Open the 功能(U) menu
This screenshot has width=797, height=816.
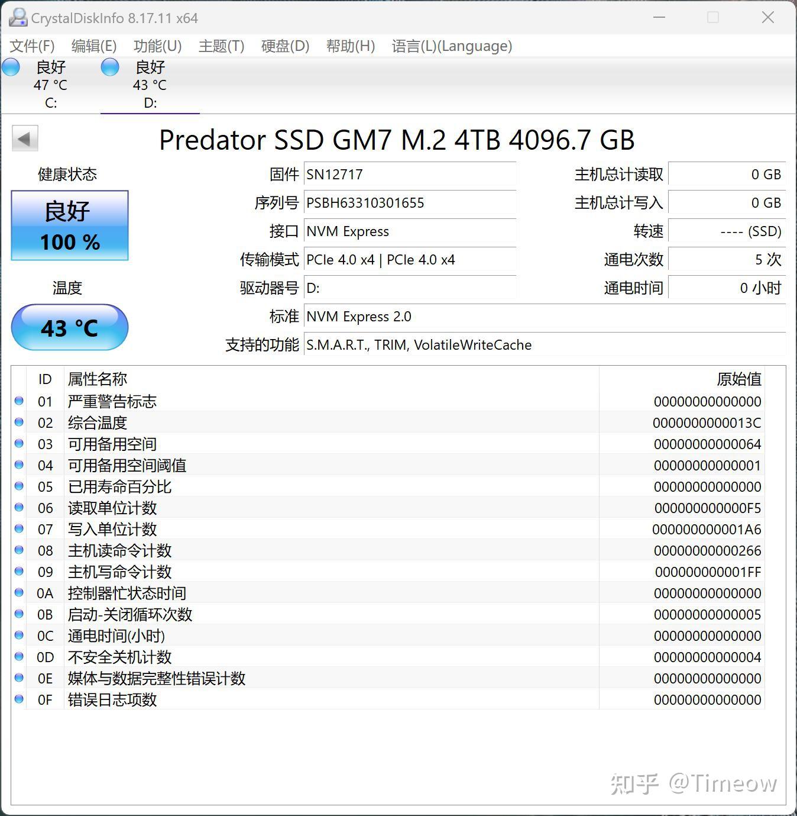coord(157,46)
